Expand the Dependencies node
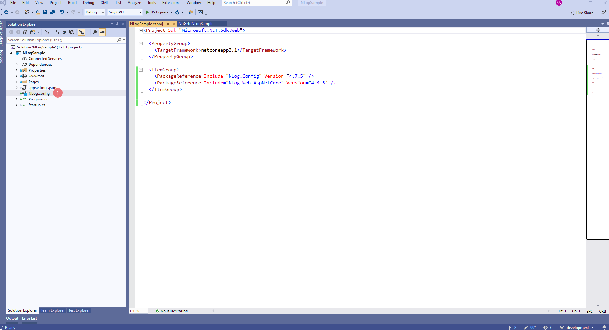 point(17,65)
